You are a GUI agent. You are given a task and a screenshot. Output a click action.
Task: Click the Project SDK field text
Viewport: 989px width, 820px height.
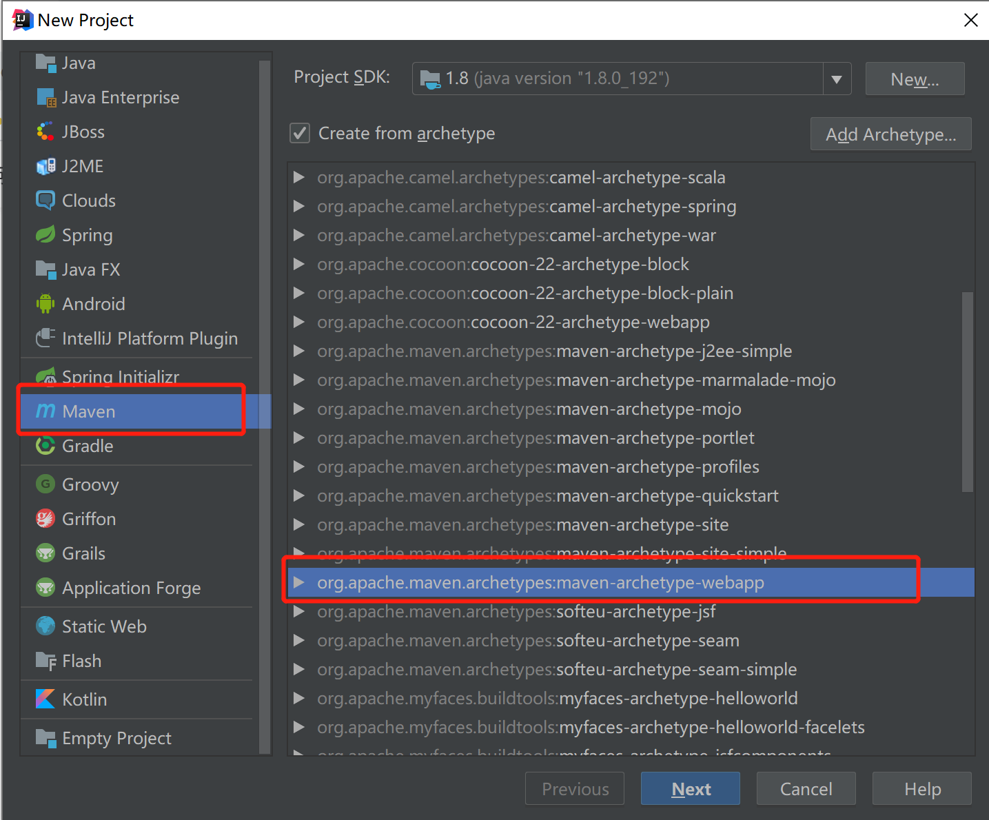(558, 79)
